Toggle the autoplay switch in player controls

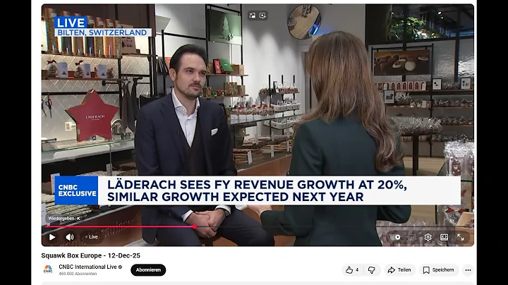(395, 238)
